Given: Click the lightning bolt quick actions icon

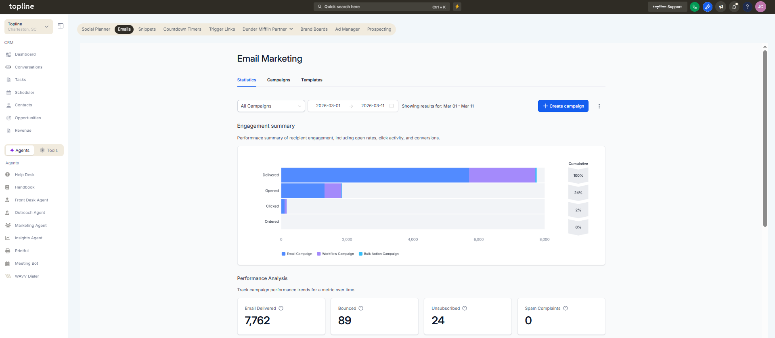Looking at the screenshot, I should pyautogui.click(x=457, y=6).
